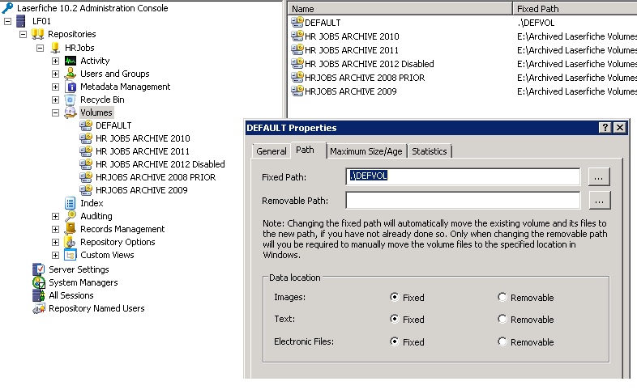
Task: Click the System Managers icon
Action: tap(39, 282)
